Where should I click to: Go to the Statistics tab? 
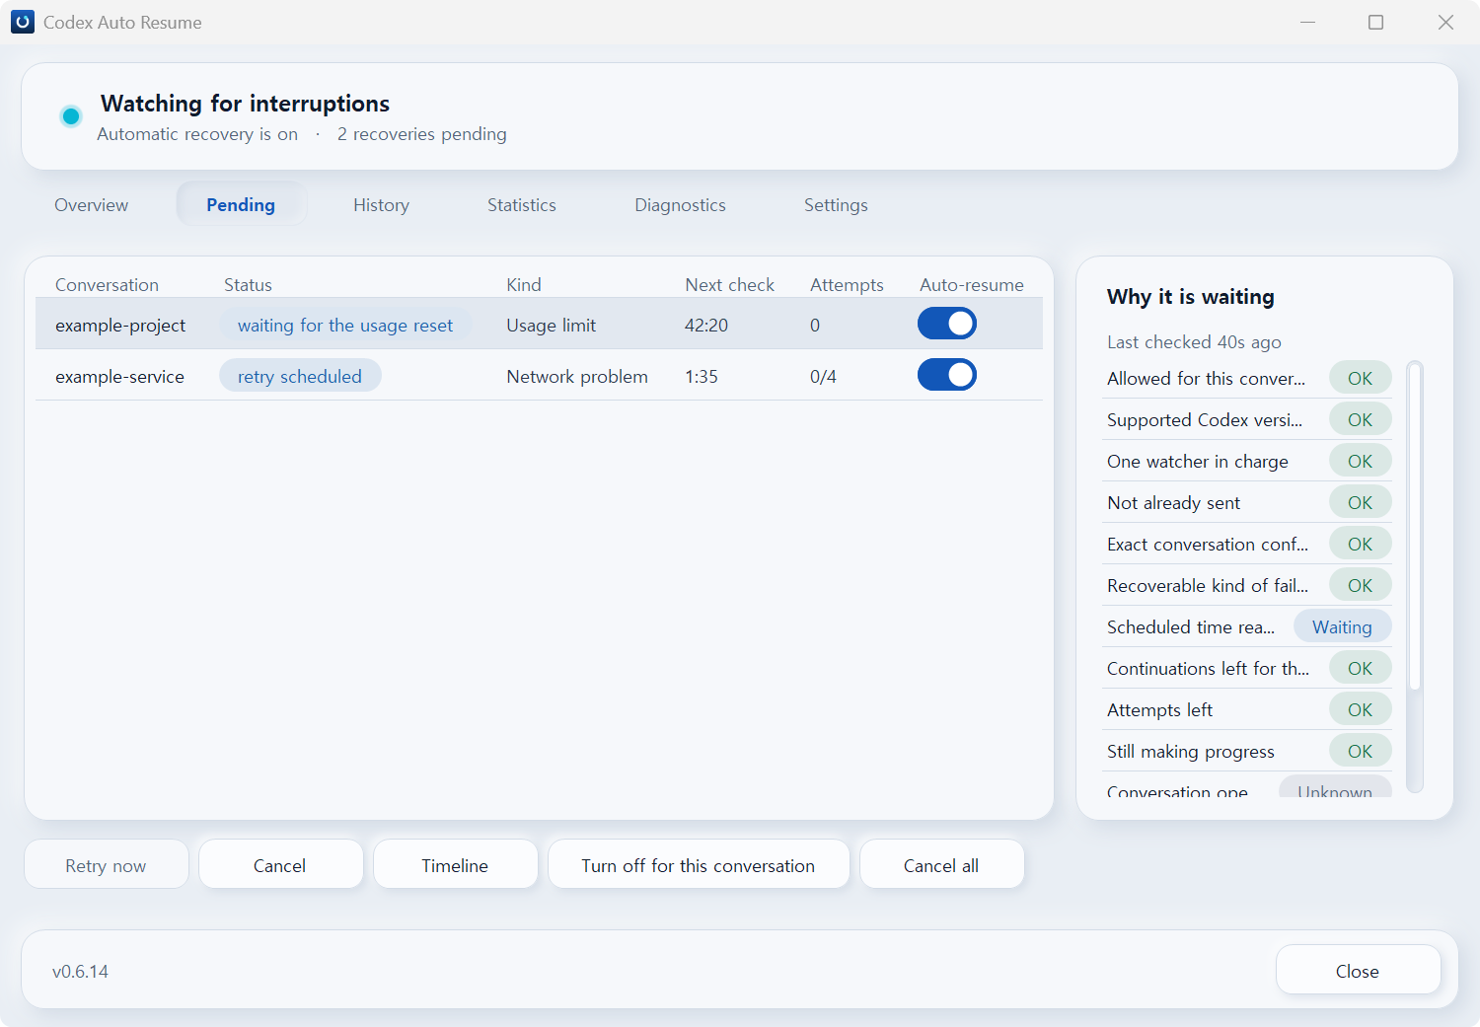pos(522,205)
